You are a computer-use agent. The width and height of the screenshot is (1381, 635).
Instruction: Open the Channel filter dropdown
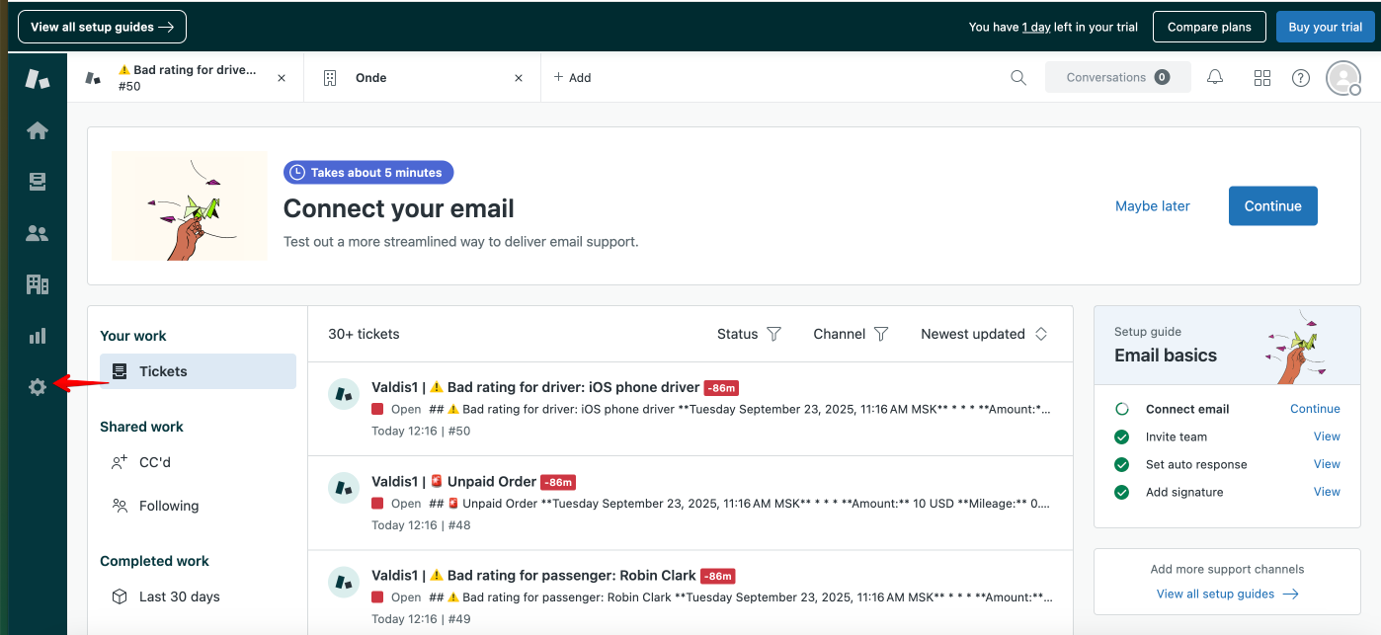[851, 334]
